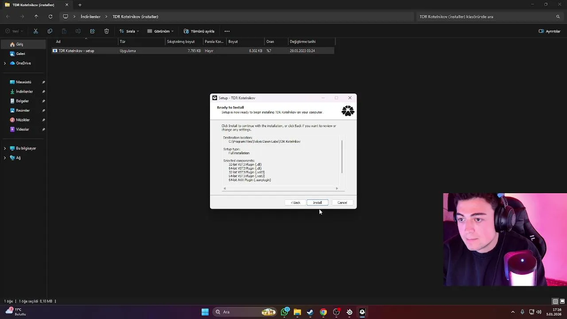Sort by the Ad column header
This screenshot has height=319, width=567.
tap(85, 42)
